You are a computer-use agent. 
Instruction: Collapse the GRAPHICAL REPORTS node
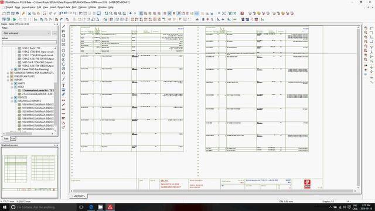click(12, 101)
